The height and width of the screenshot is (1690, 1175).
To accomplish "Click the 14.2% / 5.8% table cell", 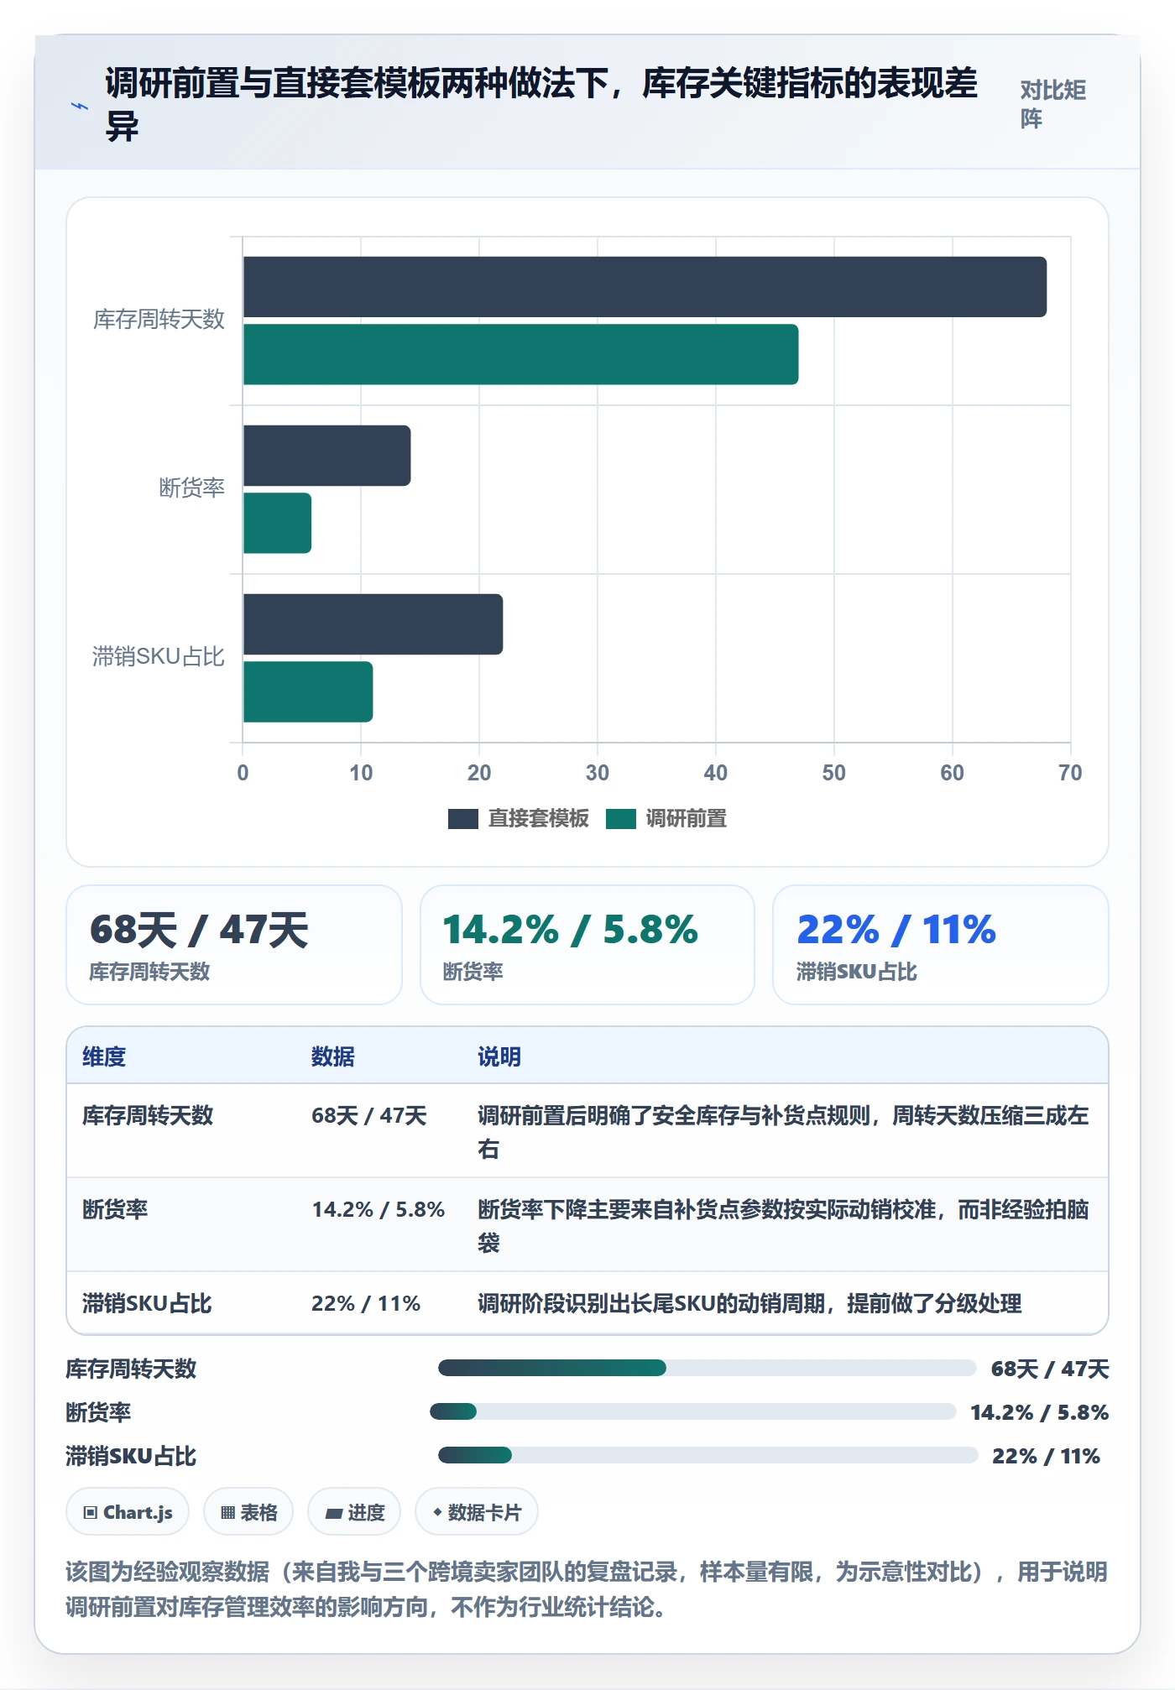I will coord(379,1209).
